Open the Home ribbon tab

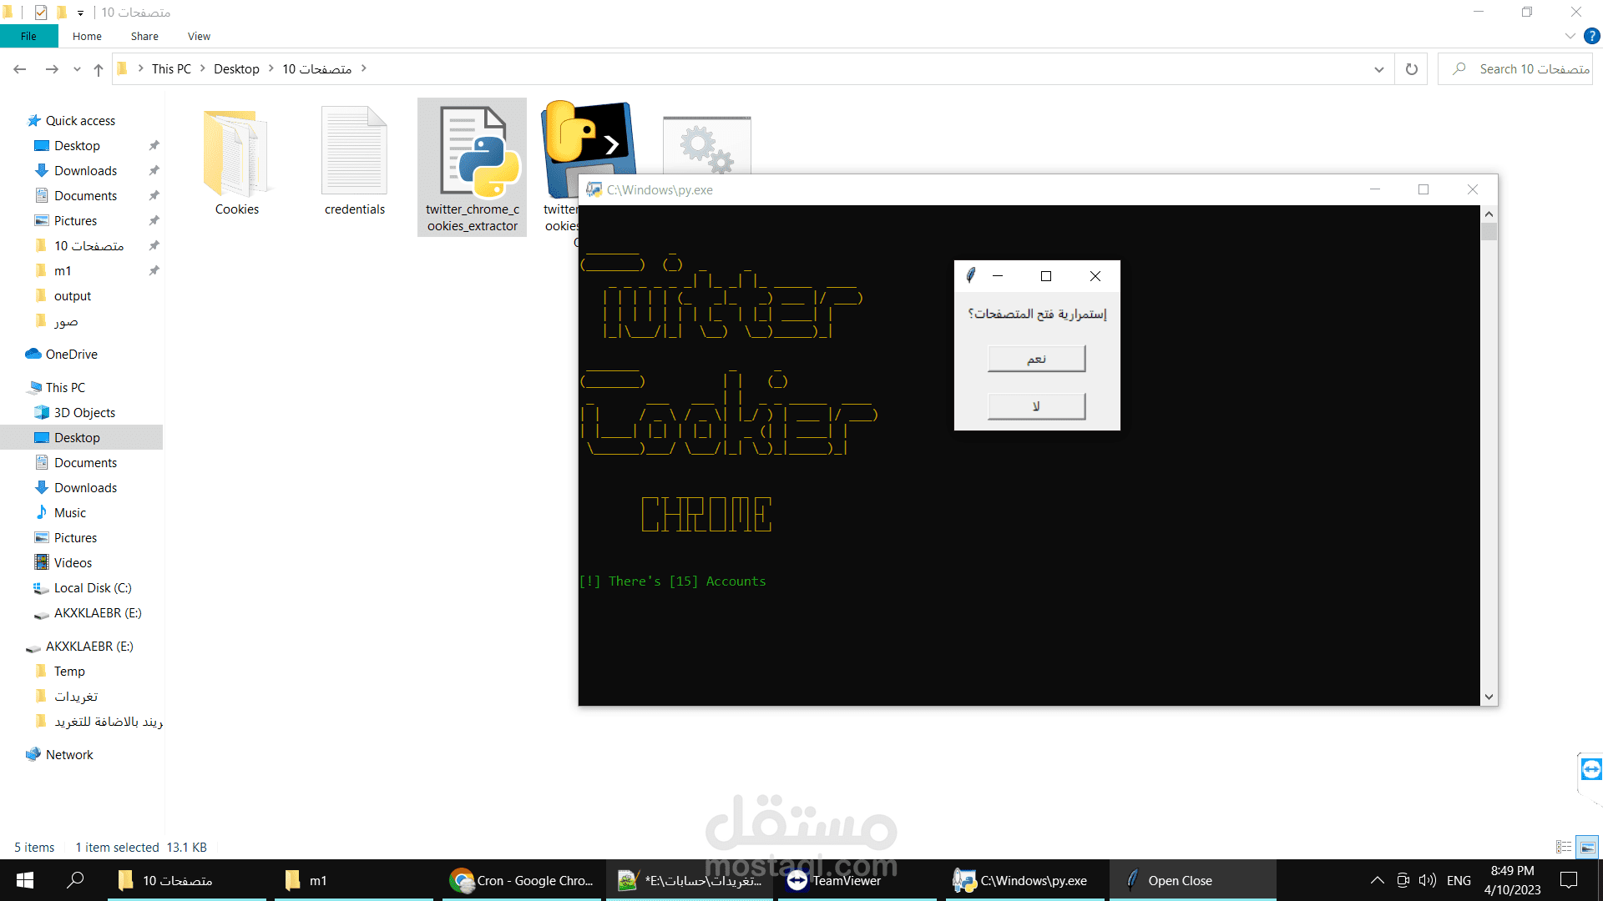[87, 36]
